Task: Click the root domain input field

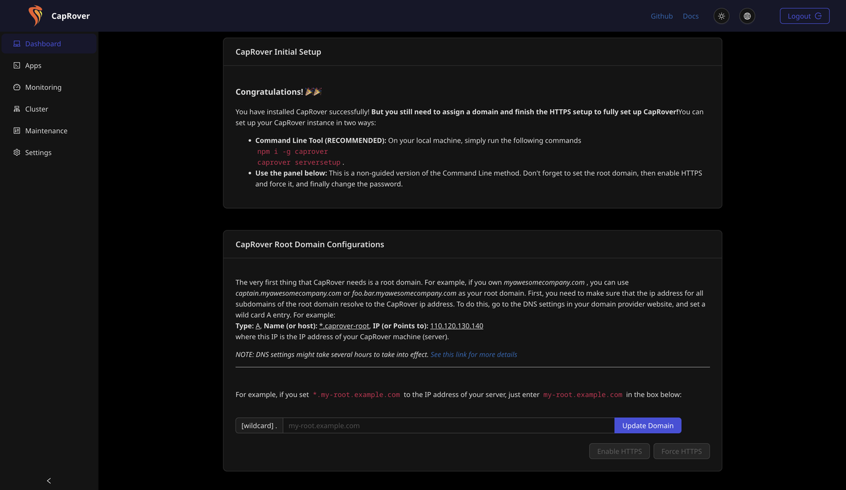Action: point(448,425)
